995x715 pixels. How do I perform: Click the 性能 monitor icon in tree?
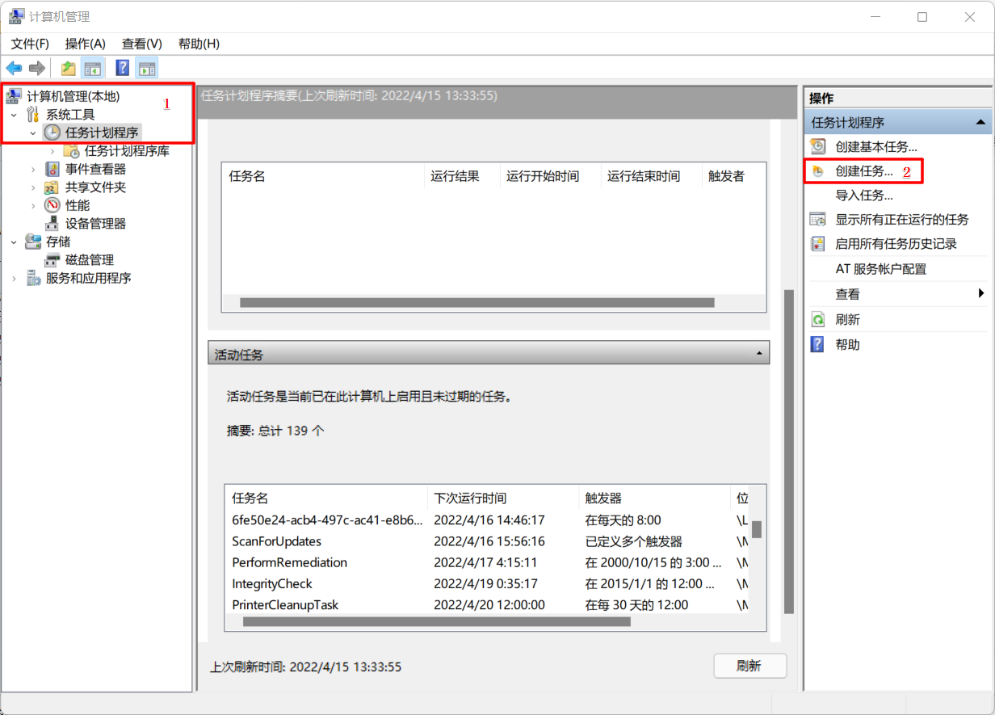pos(52,205)
